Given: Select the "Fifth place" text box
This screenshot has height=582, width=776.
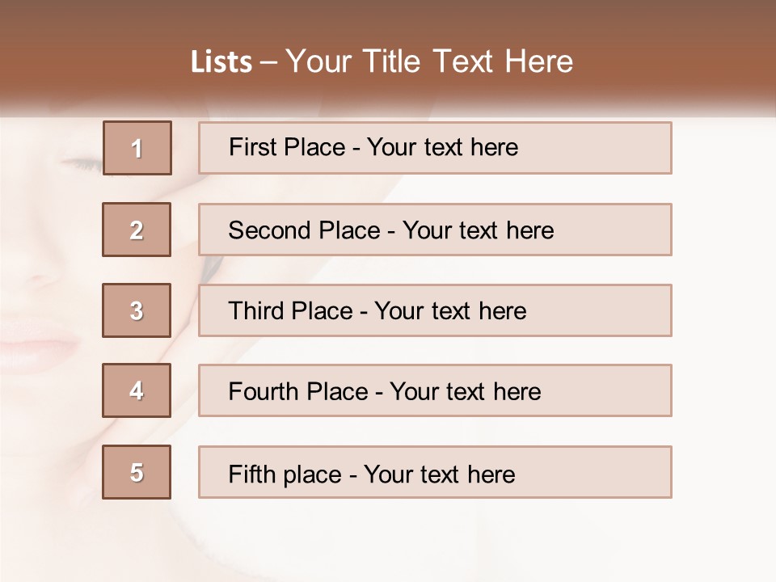Looking at the screenshot, I should (x=435, y=472).
